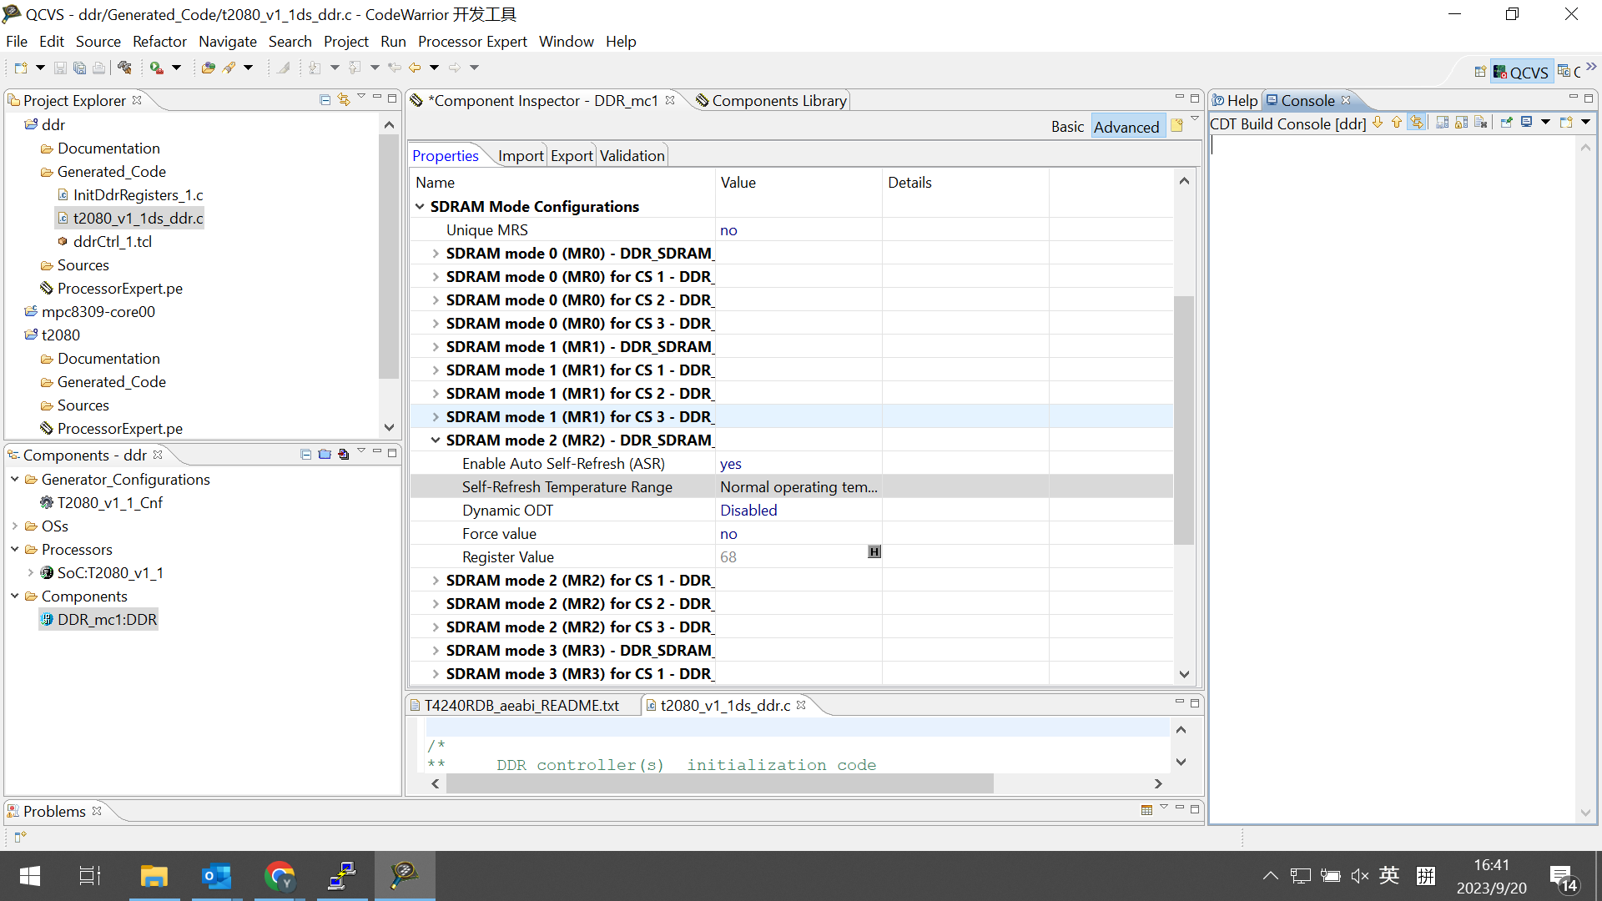This screenshot has width=1602, height=901.
Task: Toggle Scroll Lock in Console toolbar
Action: pos(1462,123)
